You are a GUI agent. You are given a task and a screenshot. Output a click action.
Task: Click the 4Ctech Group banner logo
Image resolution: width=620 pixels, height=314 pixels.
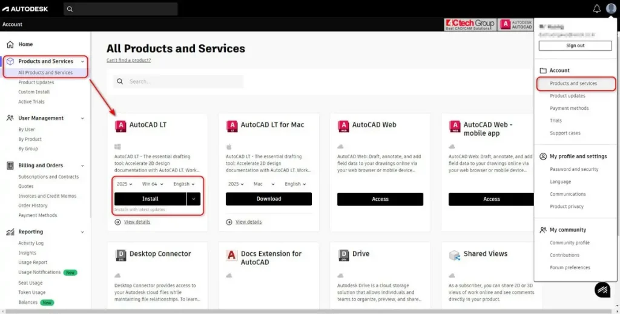click(470, 24)
